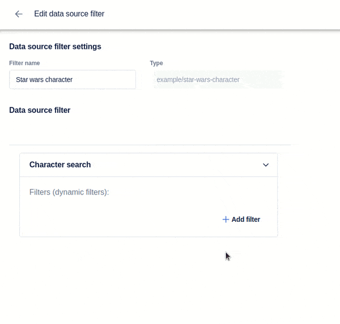The height and width of the screenshot is (324, 340).
Task: Click the 'Data source filter' section heading
Action: [40, 110]
